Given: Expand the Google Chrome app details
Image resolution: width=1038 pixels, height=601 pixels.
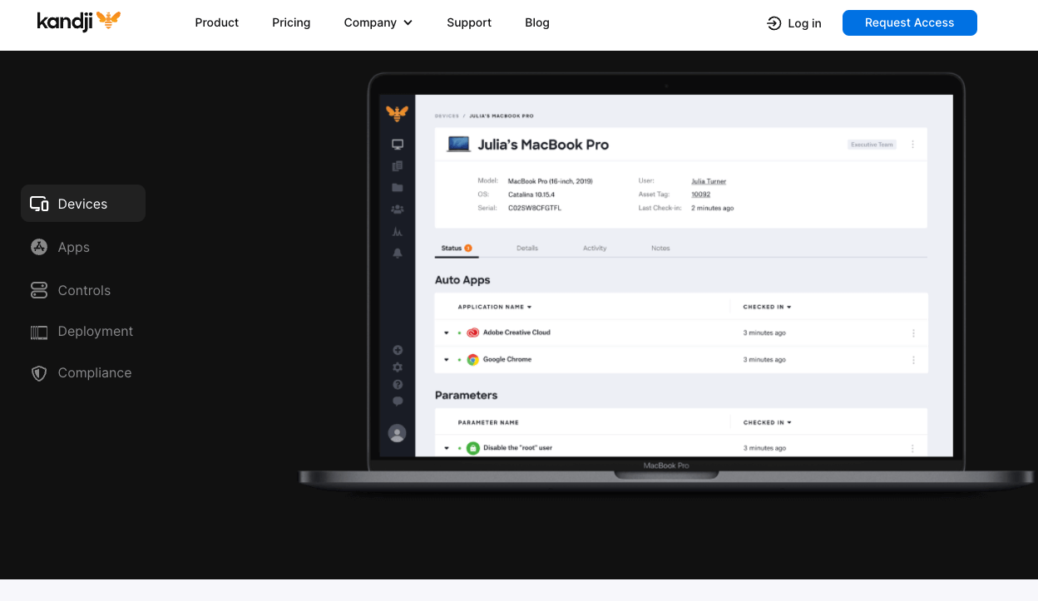Looking at the screenshot, I should click(x=447, y=359).
